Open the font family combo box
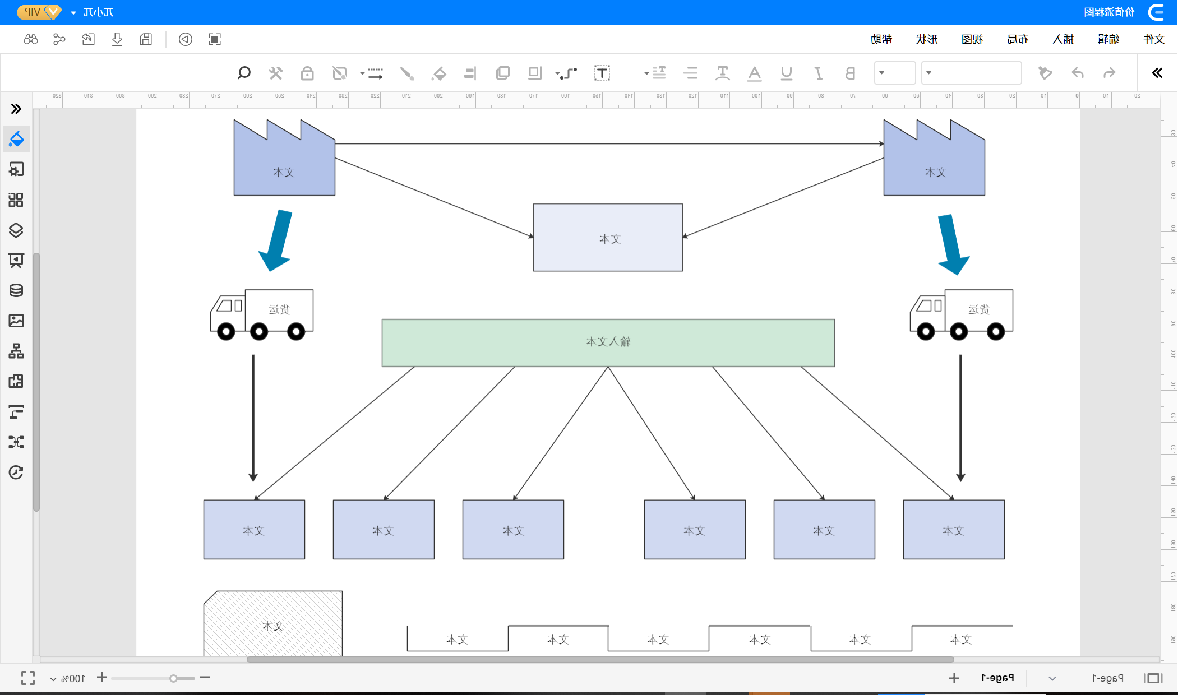This screenshot has width=1178, height=695. pyautogui.click(x=972, y=73)
